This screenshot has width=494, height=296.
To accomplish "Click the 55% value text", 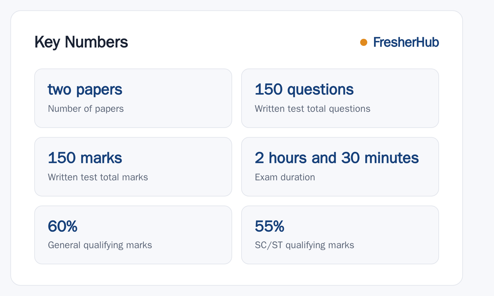I will click(270, 226).
